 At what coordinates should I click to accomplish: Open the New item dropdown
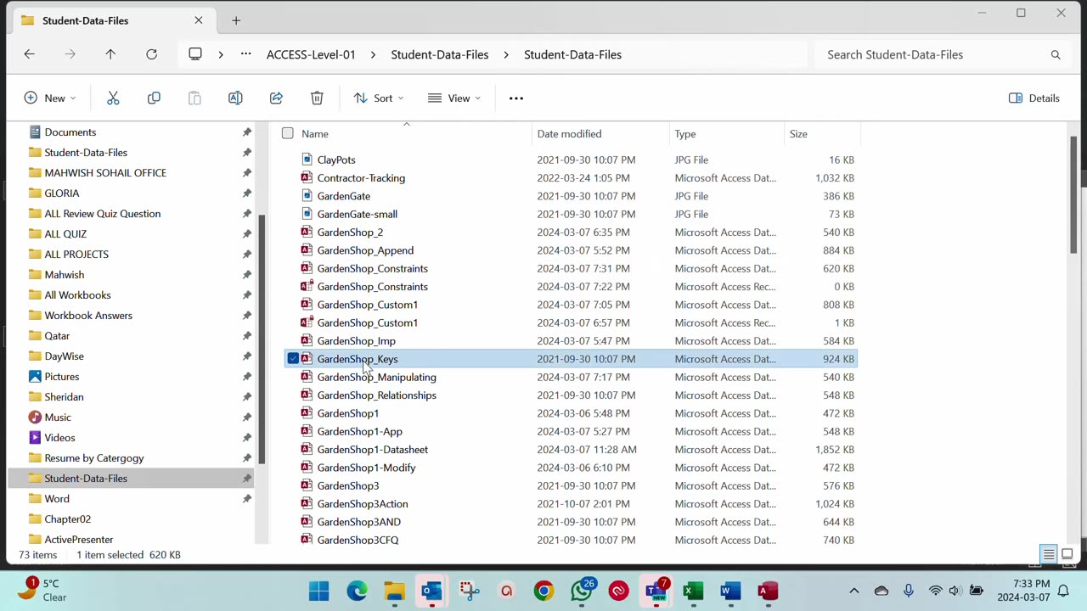(50, 98)
